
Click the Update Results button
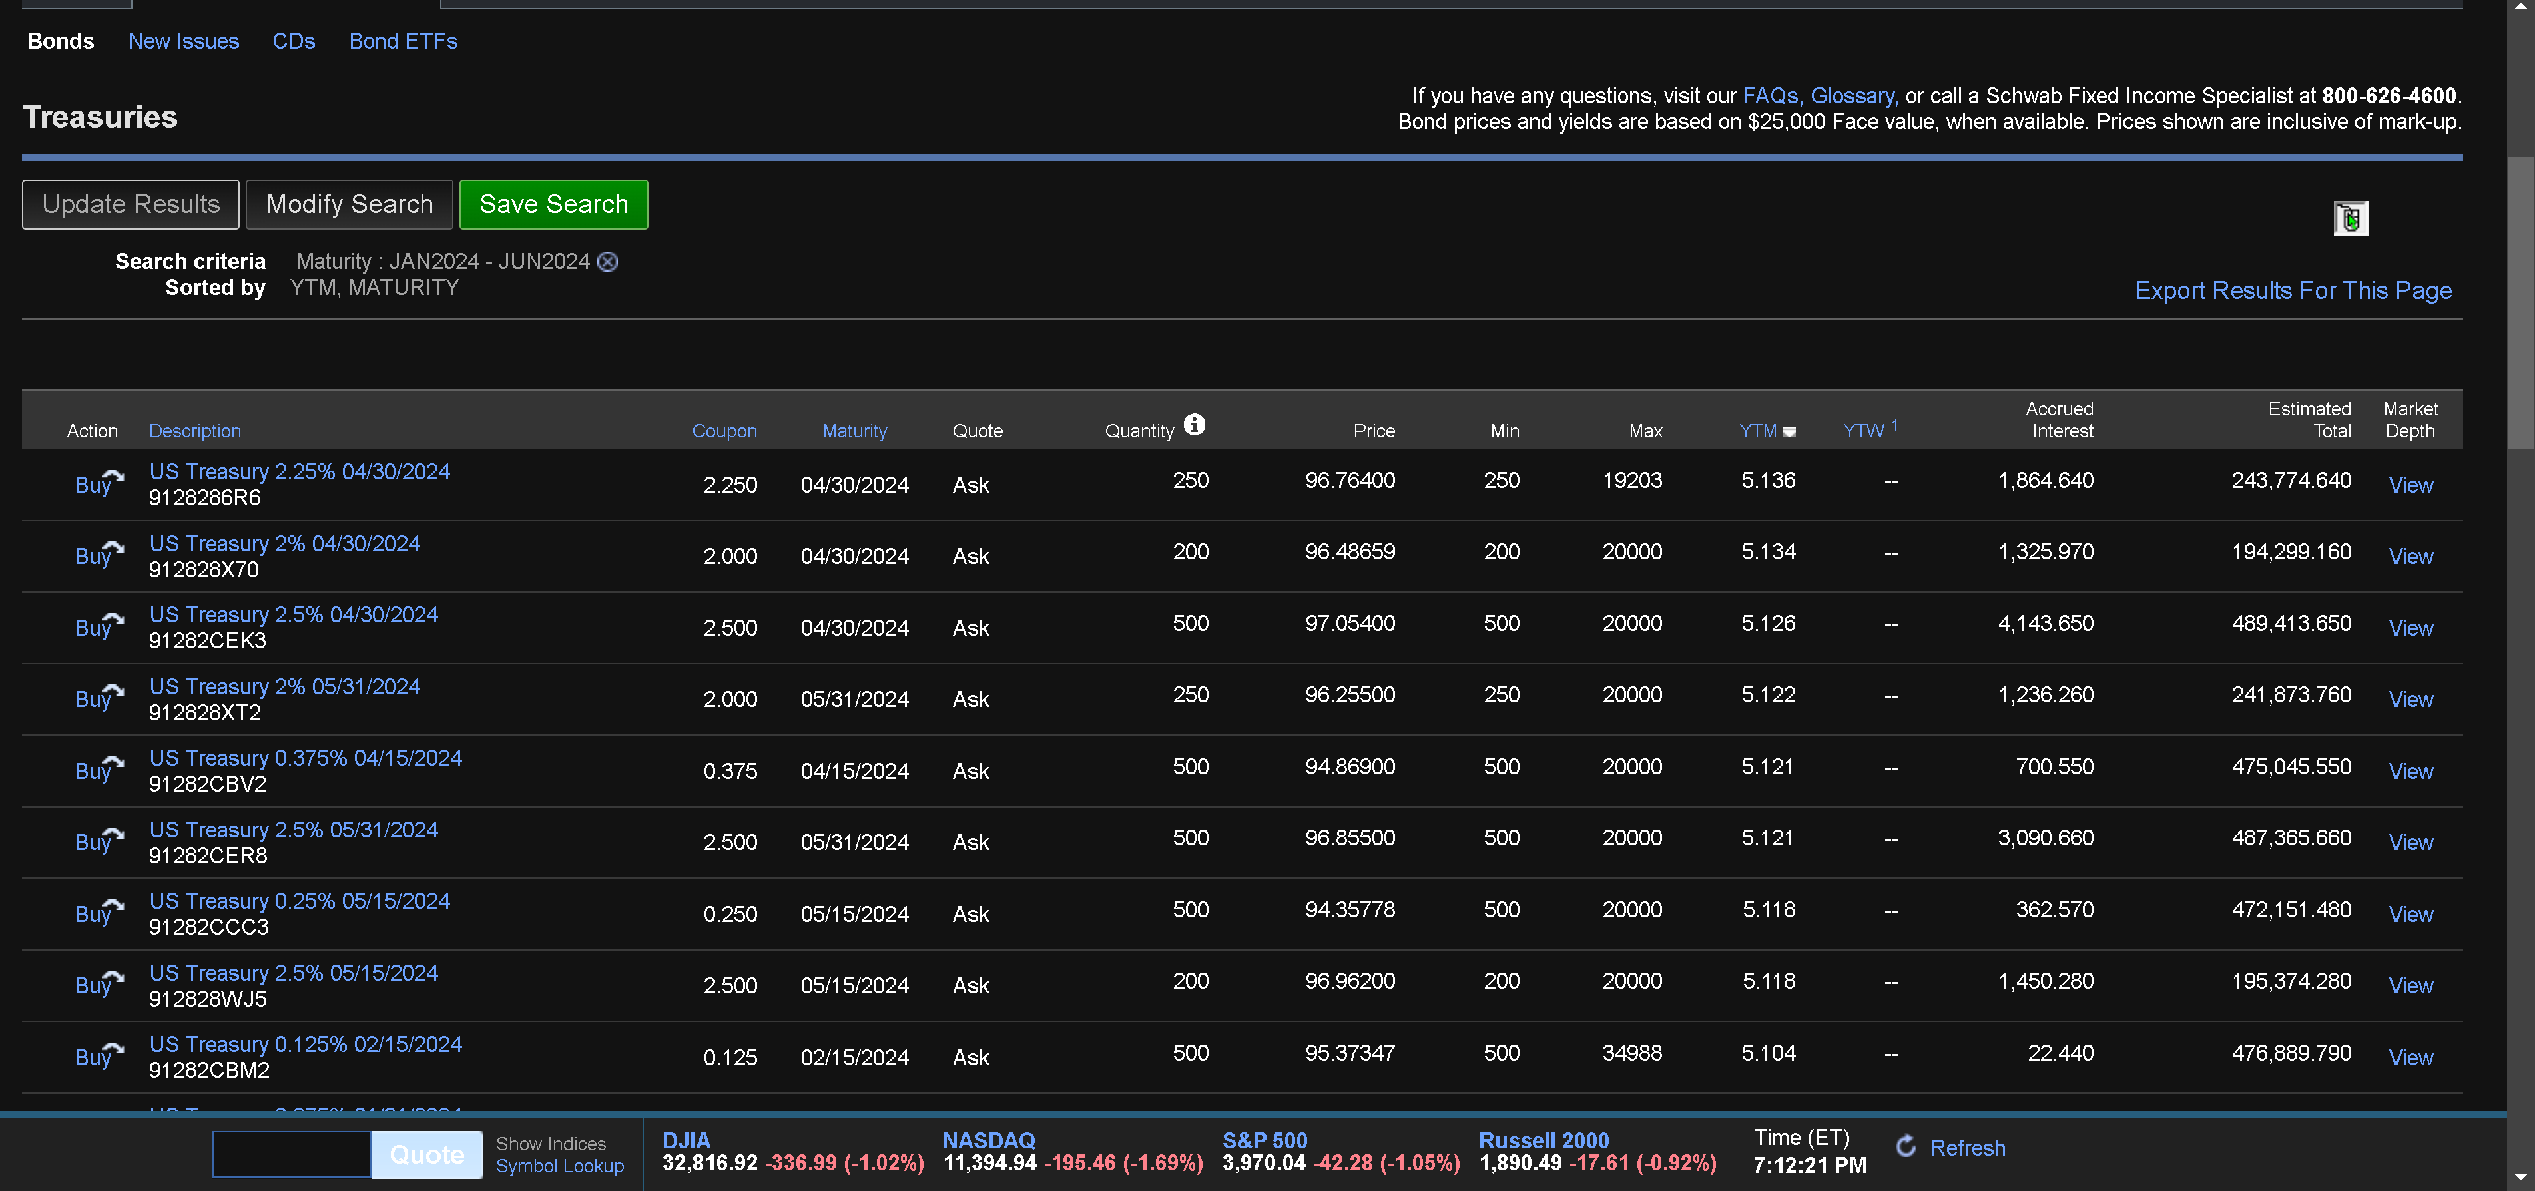131,204
